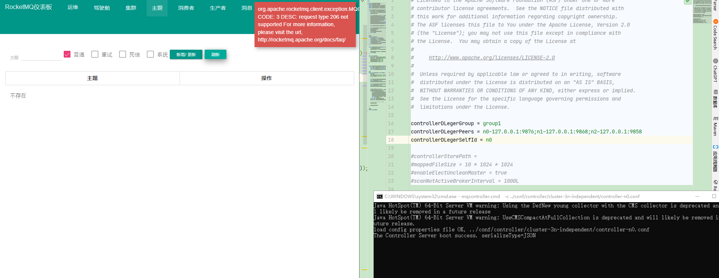The image size is (719, 278).
Task: Click the 新增/更新 button
Action: pyautogui.click(x=186, y=55)
